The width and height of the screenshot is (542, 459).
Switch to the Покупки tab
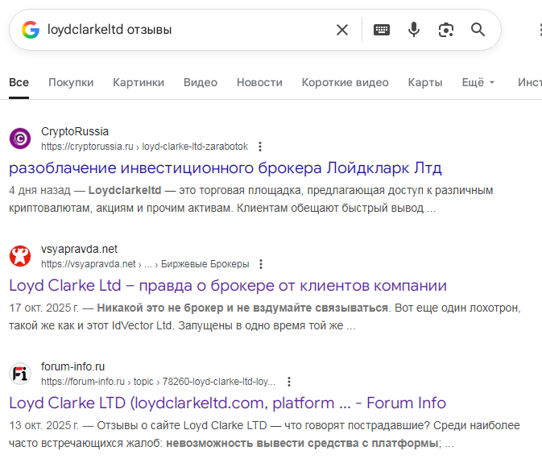pyautogui.click(x=71, y=83)
